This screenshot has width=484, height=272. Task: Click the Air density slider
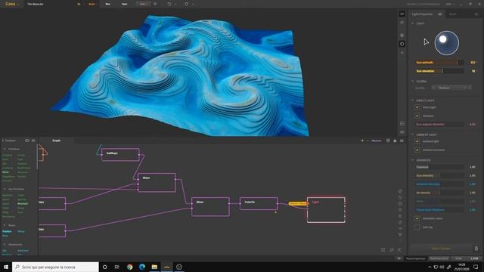(x=439, y=193)
